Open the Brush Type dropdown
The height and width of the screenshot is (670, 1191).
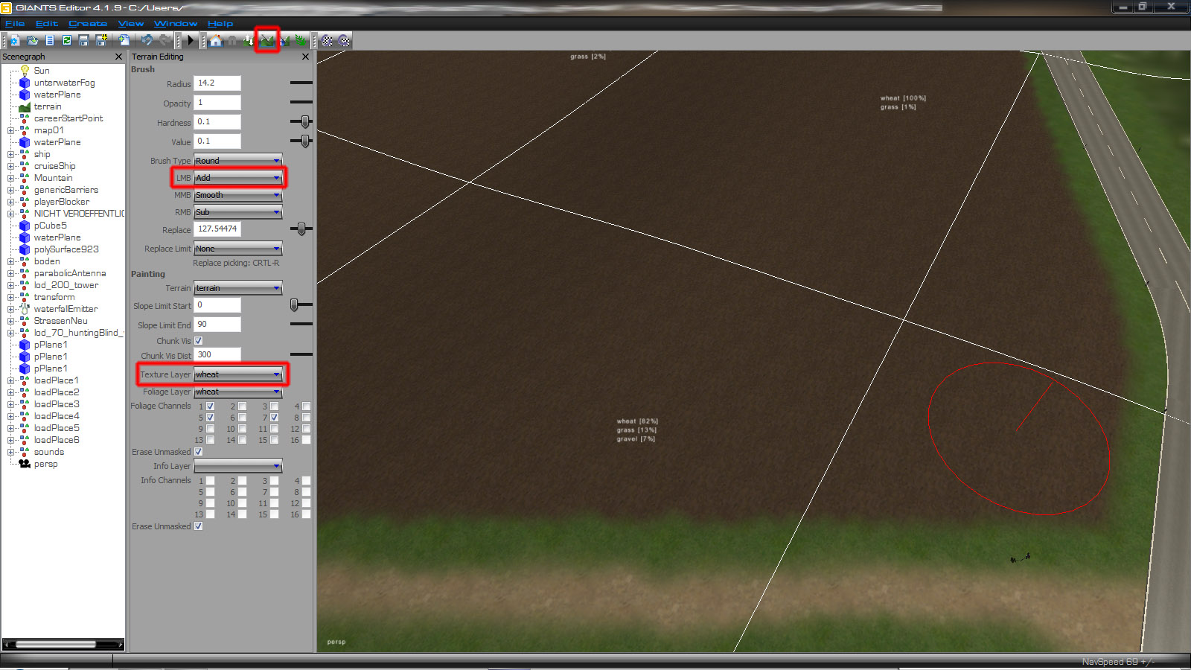coord(237,161)
